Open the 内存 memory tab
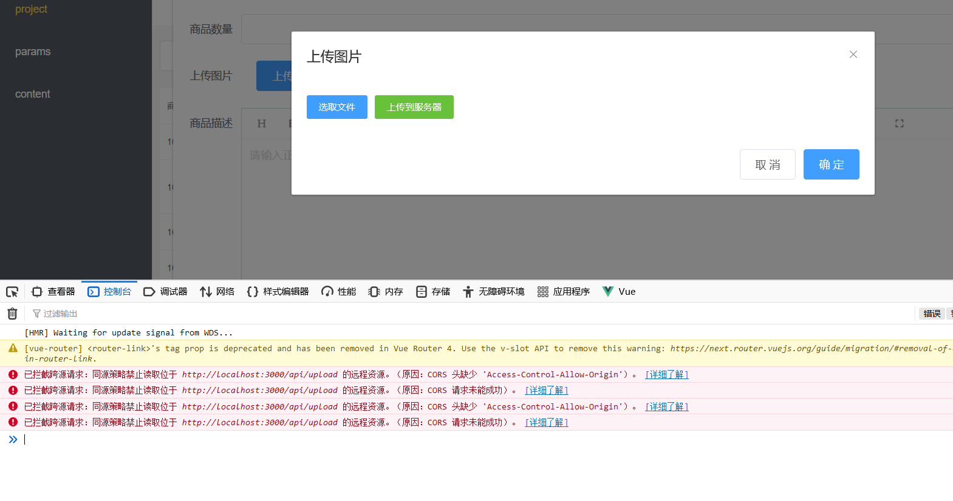The image size is (953, 501). click(386, 292)
